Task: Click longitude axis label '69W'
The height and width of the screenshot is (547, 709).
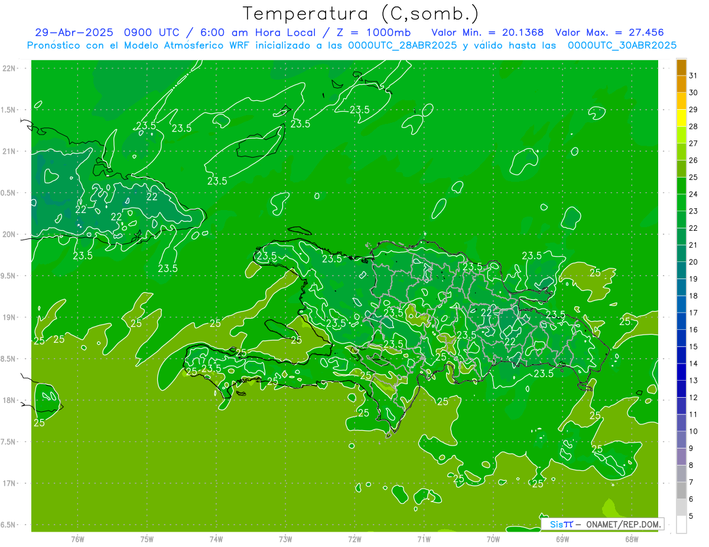Action: 562,539
